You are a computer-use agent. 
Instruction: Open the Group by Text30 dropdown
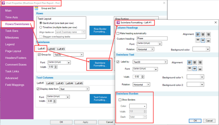pyautogui.click(x=68, y=54)
